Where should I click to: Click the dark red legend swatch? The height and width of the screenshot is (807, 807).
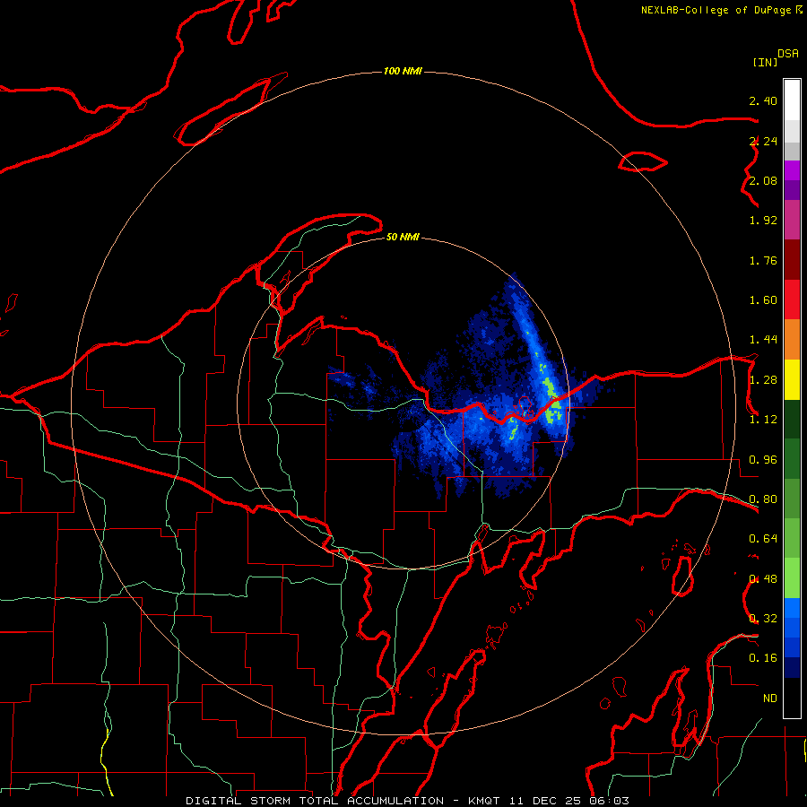792,260
